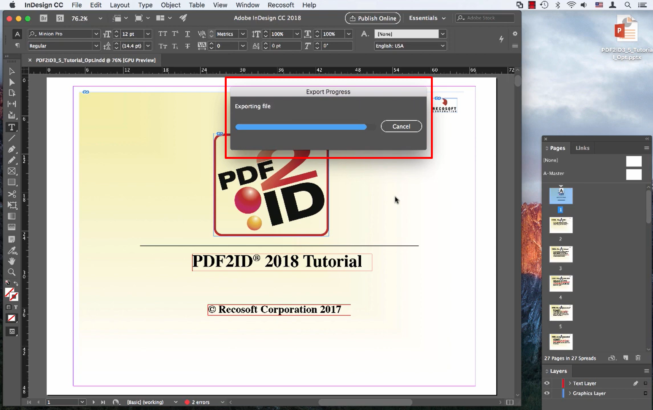Toggle Strikethrough formatting
This screenshot has width=653, height=410.
click(187, 46)
